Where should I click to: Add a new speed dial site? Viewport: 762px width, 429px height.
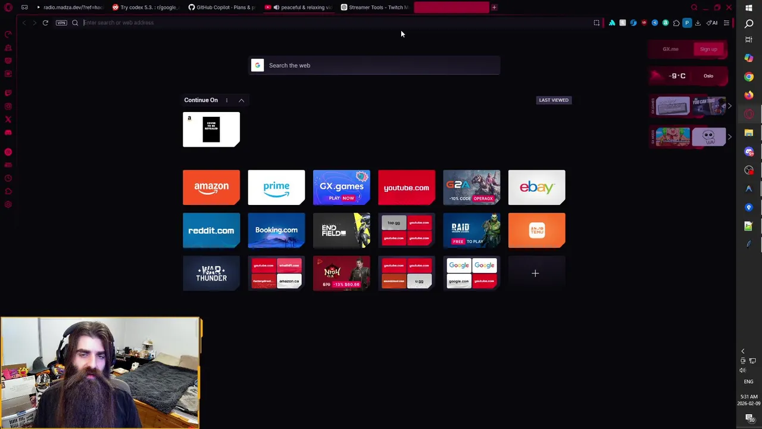coord(536,273)
